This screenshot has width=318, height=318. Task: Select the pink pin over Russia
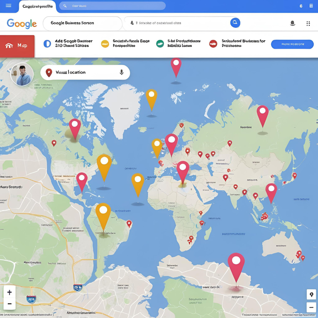263,116
